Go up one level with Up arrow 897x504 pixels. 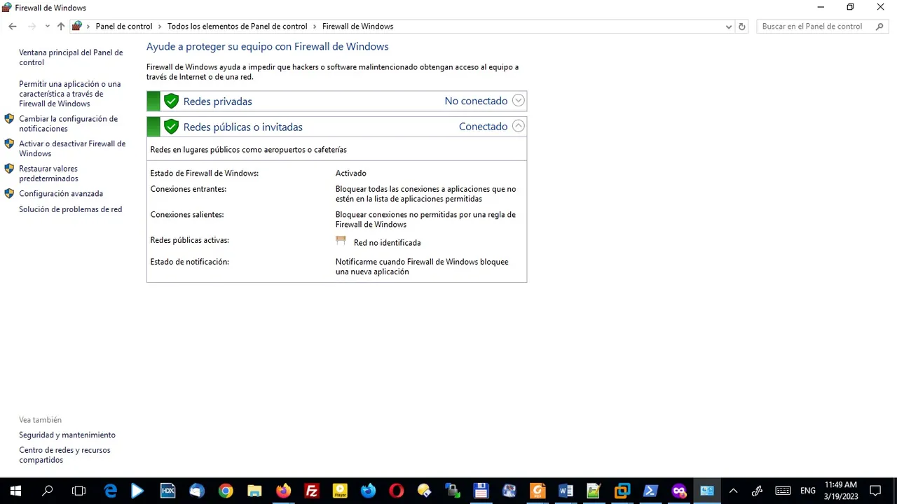pyautogui.click(x=61, y=27)
